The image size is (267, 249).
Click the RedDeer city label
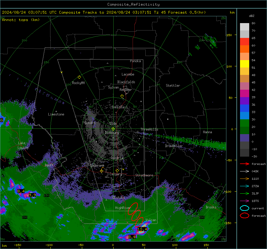click(x=126, y=90)
